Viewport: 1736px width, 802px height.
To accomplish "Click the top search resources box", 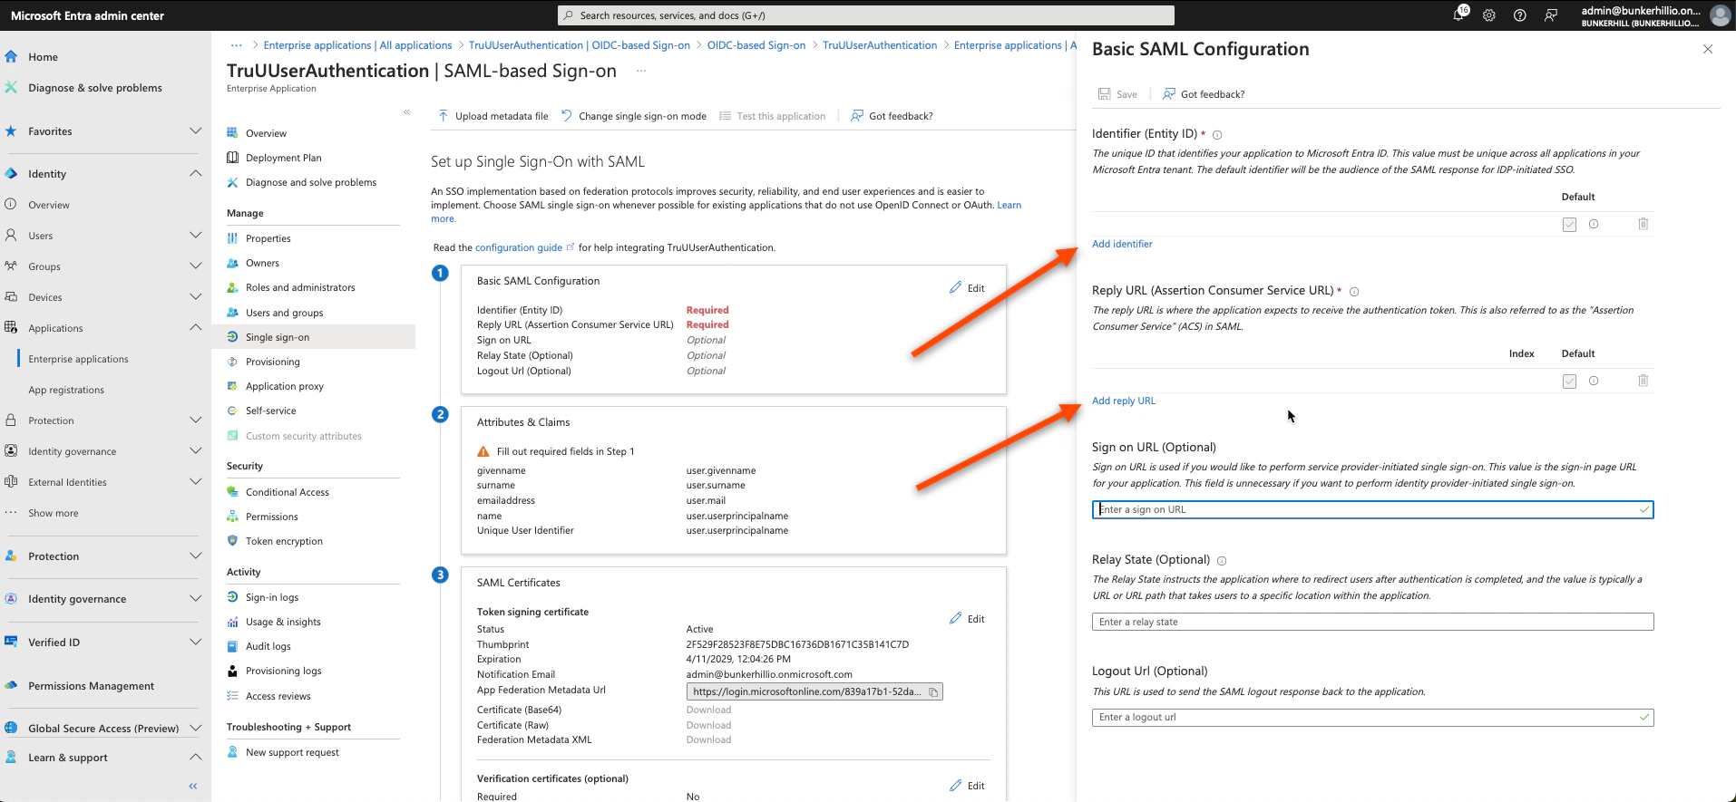I will point(865,15).
